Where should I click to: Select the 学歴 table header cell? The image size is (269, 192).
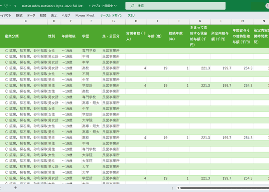coord(86,36)
